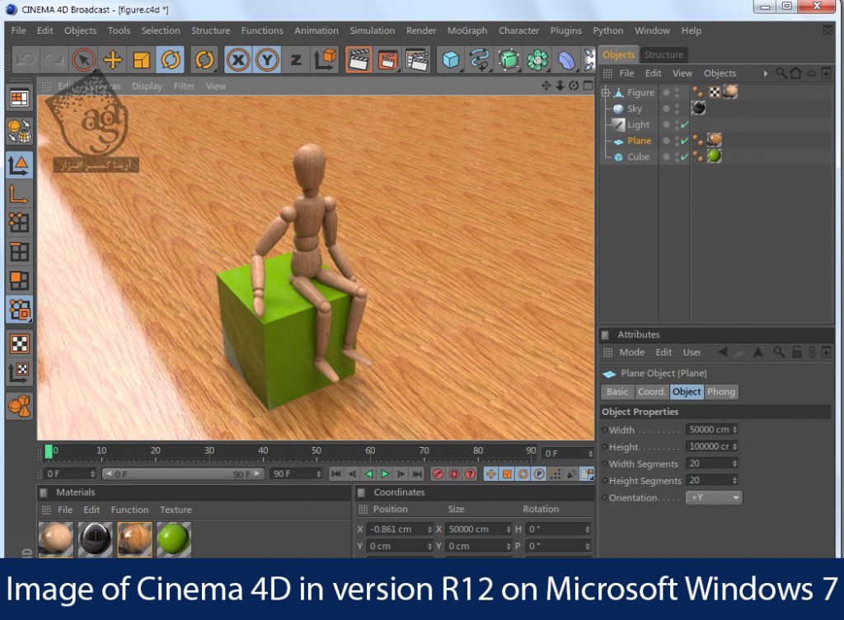Open the layout switcher icon in left sidebar
The height and width of the screenshot is (620, 844).
[20, 99]
